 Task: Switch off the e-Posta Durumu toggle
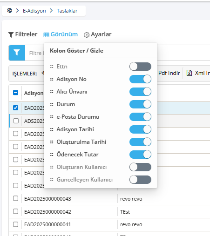click(x=140, y=117)
